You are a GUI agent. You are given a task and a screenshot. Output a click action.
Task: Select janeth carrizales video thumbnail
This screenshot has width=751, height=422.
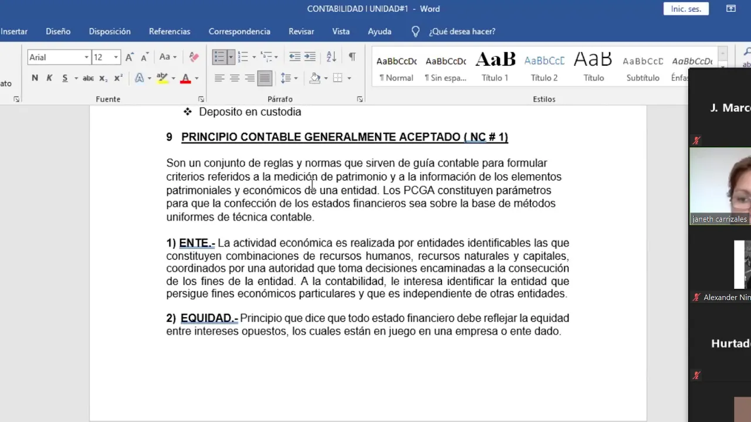coord(720,186)
